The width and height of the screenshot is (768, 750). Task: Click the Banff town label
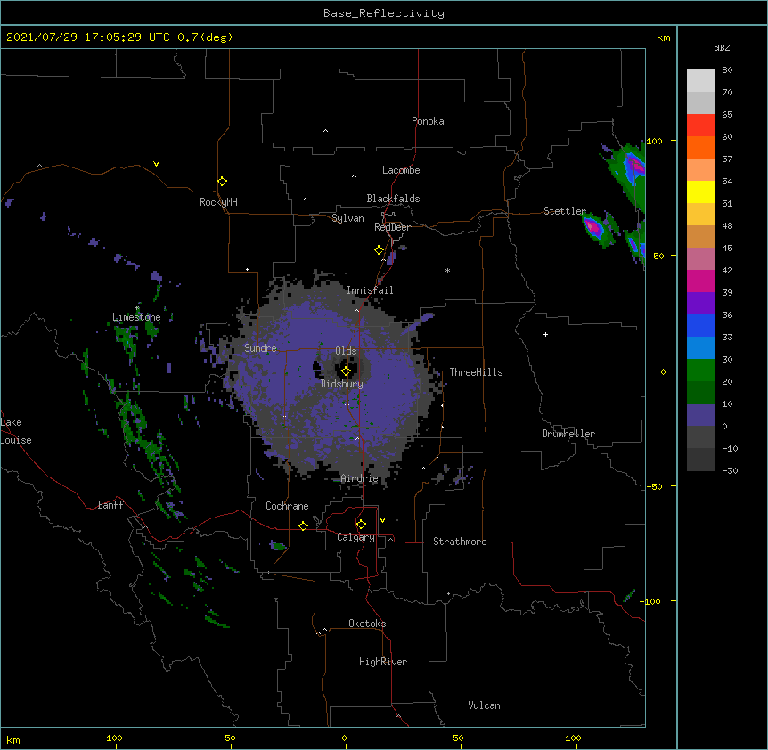click(x=110, y=505)
